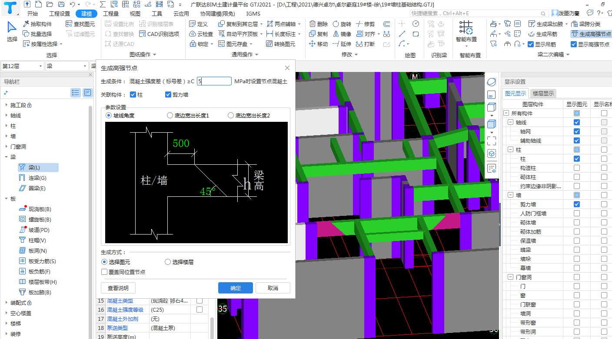This screenshot has height=339, width=612.
Task: Click the CAD识别选项 tool
Action: point(159,34)
